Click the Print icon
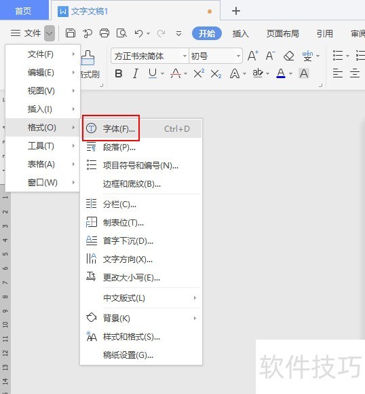Image resolution: width=365 pixels, height=394 pixels. (x=104, y=33)
